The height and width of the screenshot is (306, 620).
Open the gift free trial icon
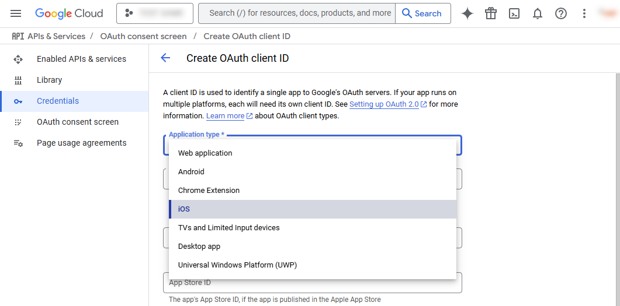(x=491, y=13)
